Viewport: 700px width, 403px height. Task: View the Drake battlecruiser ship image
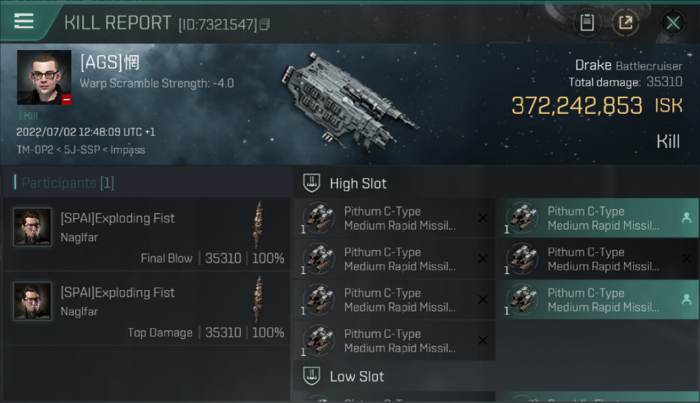(x=349, y=99)
